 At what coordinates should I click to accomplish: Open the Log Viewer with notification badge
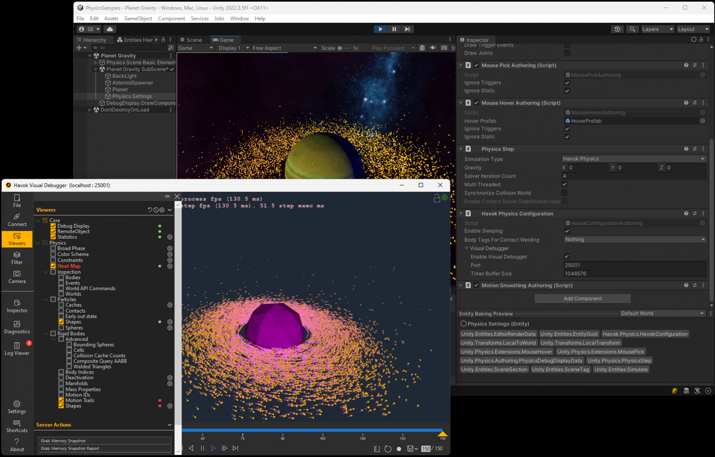tap(17, 349)
